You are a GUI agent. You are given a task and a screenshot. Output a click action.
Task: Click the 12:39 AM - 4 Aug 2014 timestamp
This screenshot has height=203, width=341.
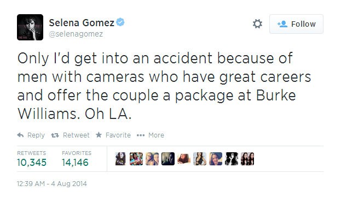[x=52, y=184]
